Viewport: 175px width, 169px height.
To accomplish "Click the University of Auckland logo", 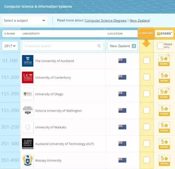I will [x=28, y=61].
